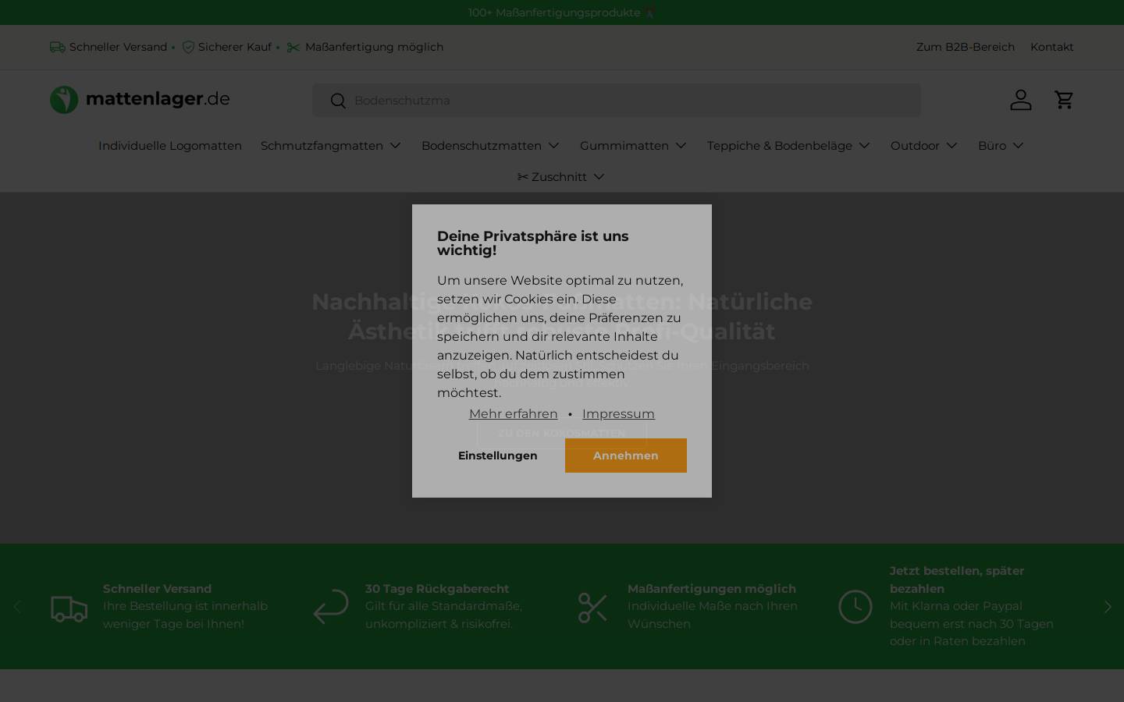Click 'Sicherer Kauf' text in the top bar
The image size is (1124, 702).
pyautogui.click(x=235, y=47)
